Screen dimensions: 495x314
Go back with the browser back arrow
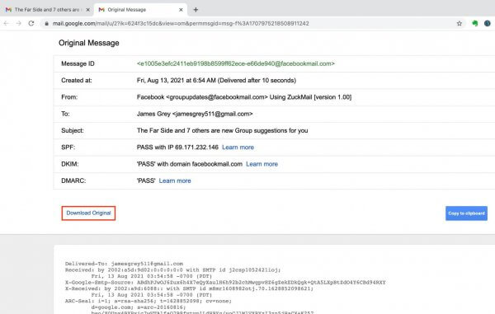pos(7,23)
